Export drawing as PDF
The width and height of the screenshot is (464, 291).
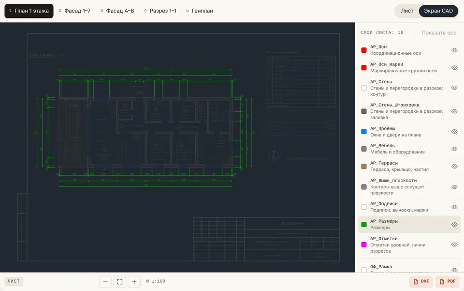pos(447,281)
